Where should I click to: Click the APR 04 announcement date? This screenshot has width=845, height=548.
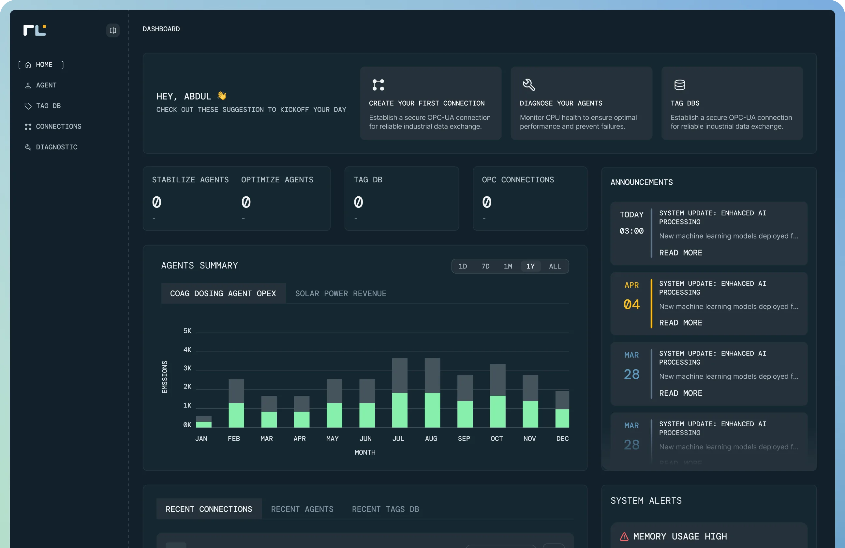coord(631,296)
